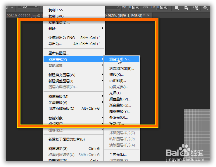Select Pattern Overlay (图案叠加) style

(x=122, y=111)
